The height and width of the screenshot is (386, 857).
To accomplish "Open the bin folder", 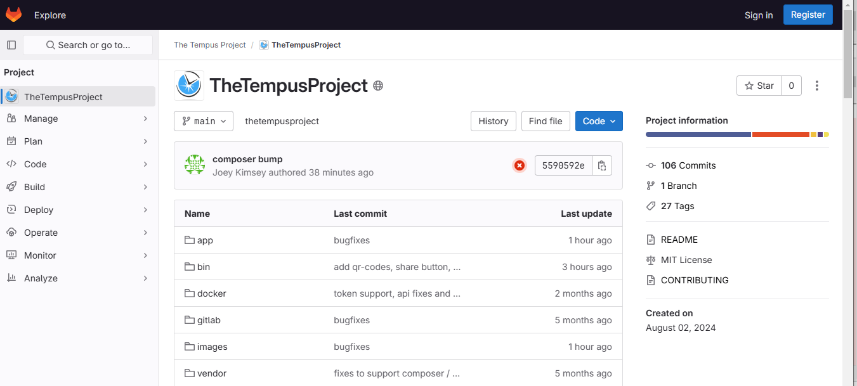I will 204,267.
